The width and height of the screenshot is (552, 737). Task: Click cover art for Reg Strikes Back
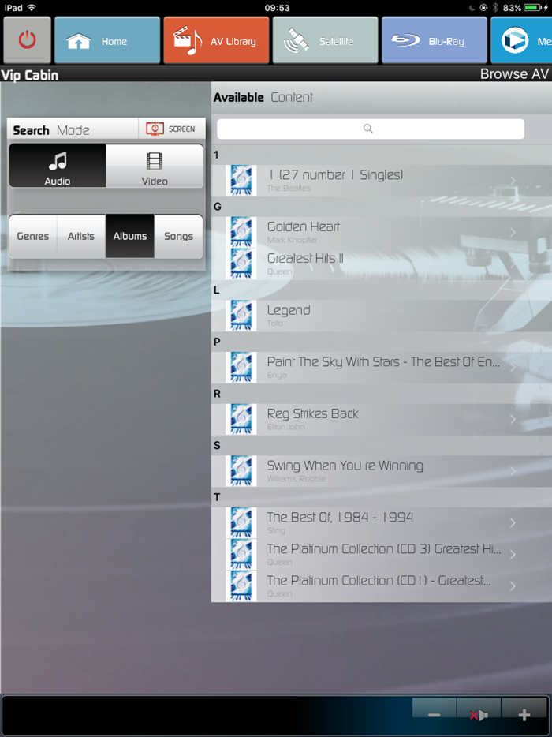point(241,419)
